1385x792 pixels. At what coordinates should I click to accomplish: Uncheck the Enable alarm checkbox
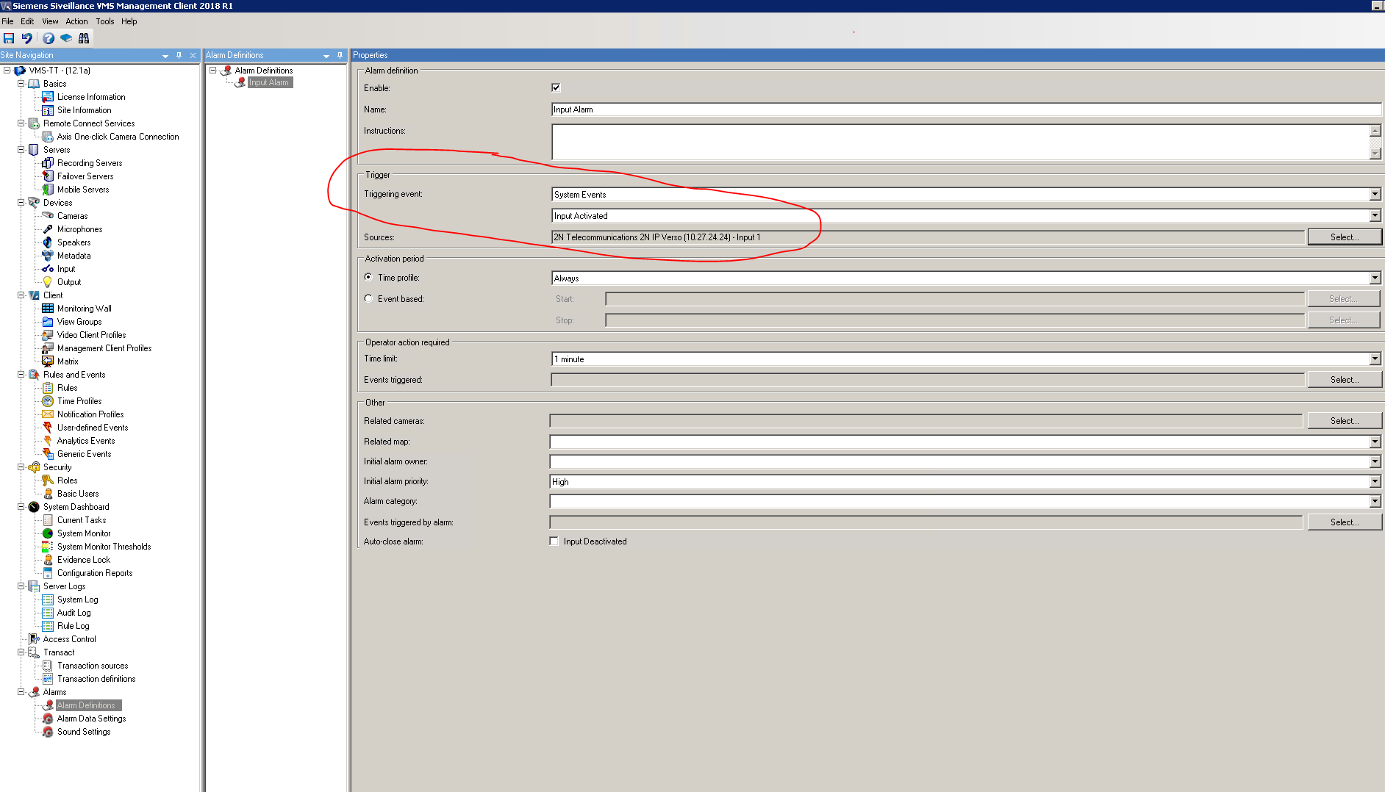click(x=556, y=87)
